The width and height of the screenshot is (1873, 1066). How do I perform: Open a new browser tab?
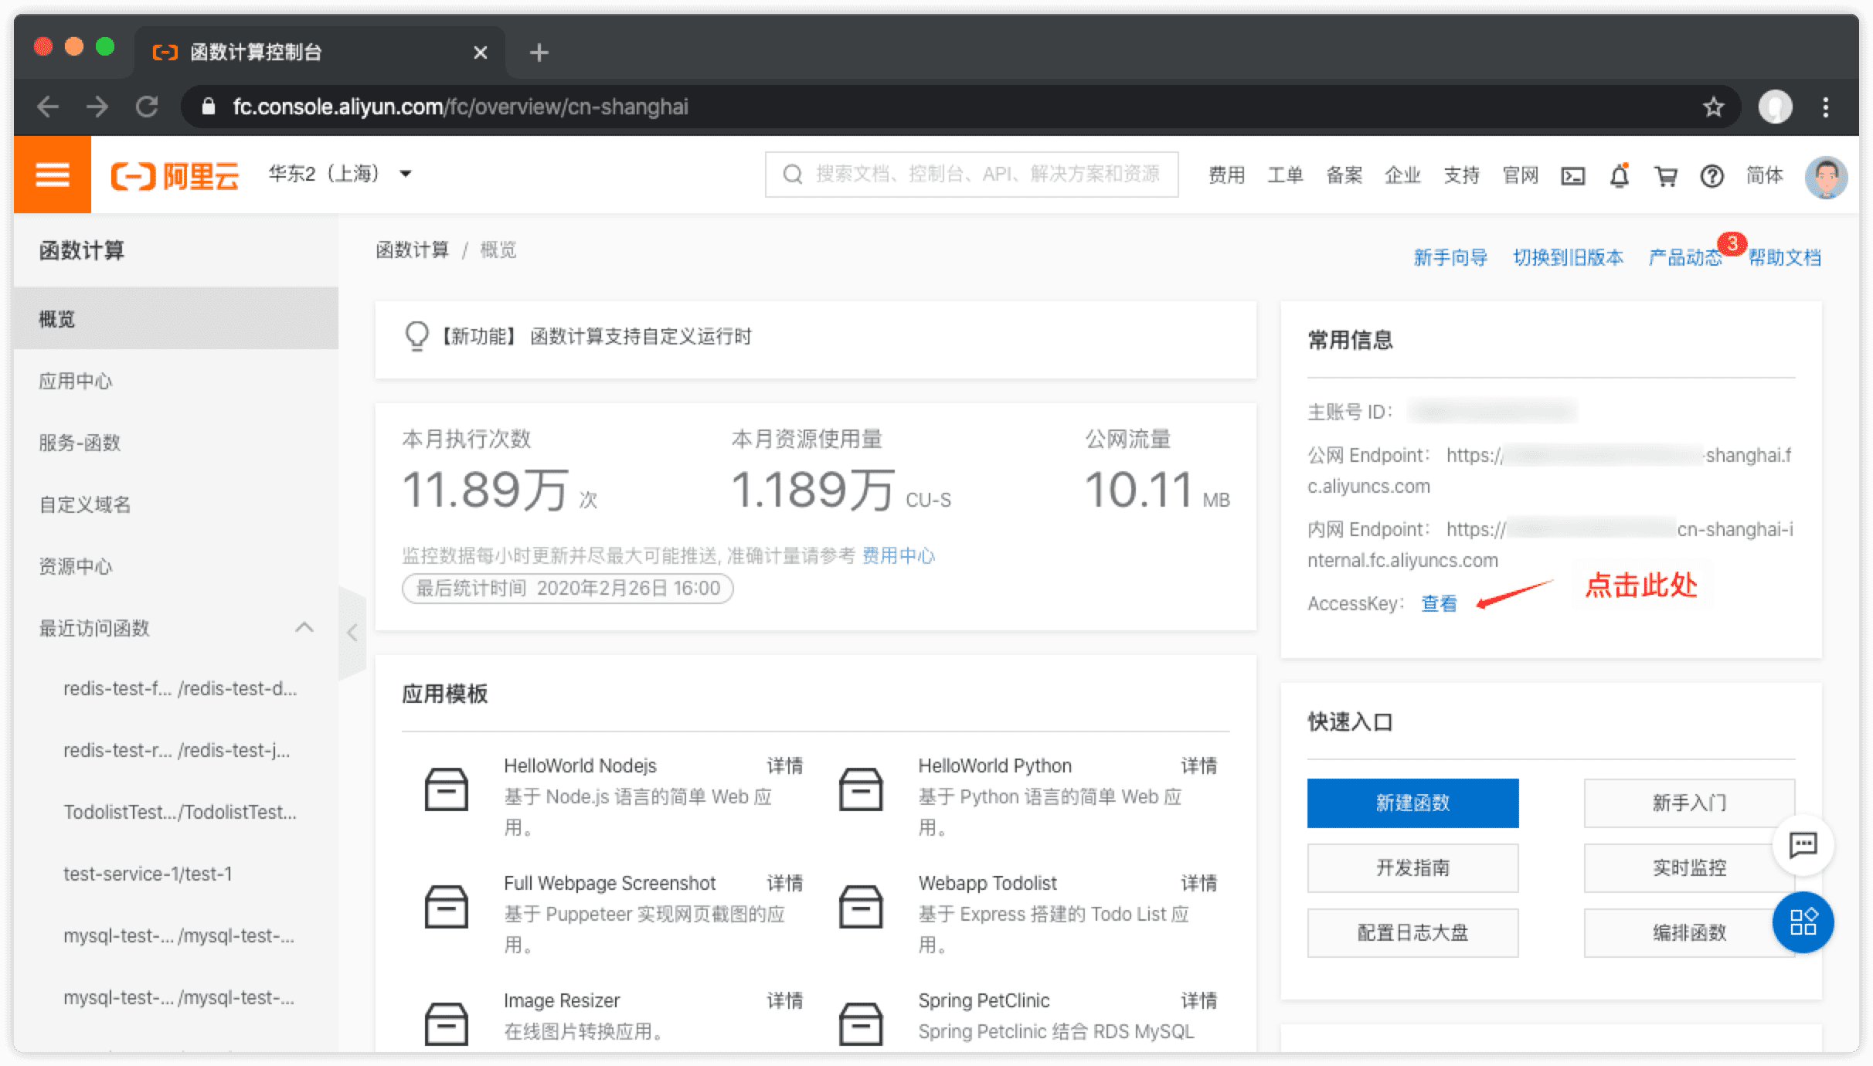(x=539, y=53)
